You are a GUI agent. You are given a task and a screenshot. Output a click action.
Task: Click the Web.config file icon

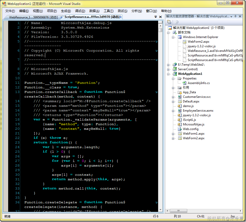point(180,129)
